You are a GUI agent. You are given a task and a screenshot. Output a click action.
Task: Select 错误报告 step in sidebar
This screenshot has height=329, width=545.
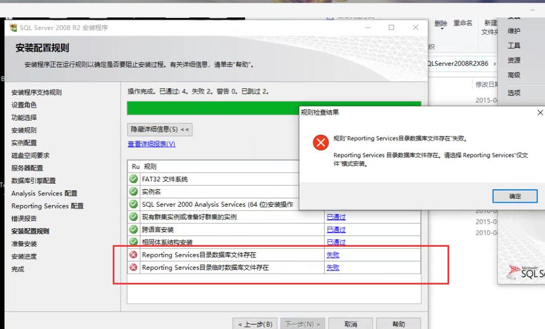click(24, 219)
